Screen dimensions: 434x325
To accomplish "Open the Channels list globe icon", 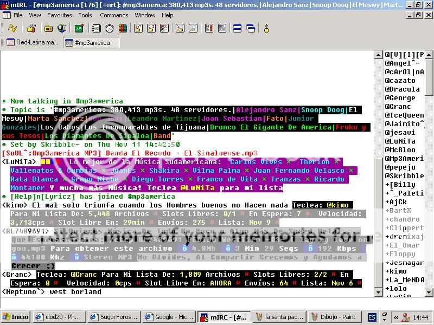I will point(62,28).
